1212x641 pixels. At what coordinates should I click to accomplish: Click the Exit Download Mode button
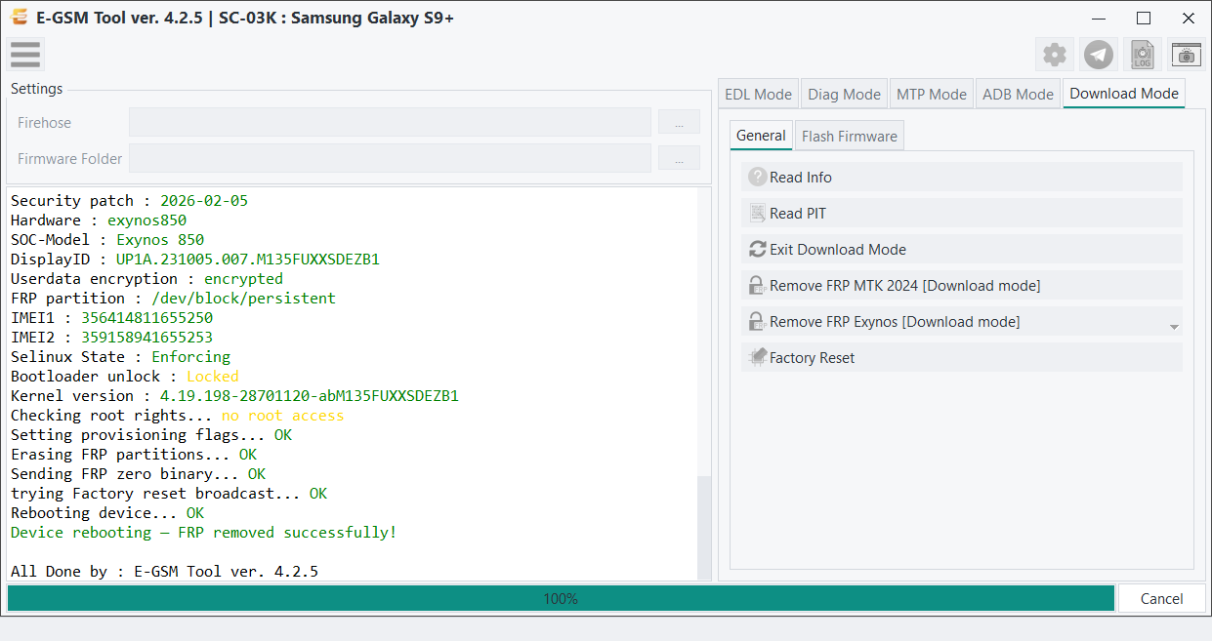(961, 249)
